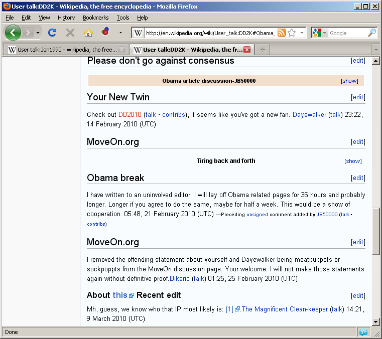Click the Wikipedia site icon in address bar
The image size is (382, 339).
click(138, 33)
